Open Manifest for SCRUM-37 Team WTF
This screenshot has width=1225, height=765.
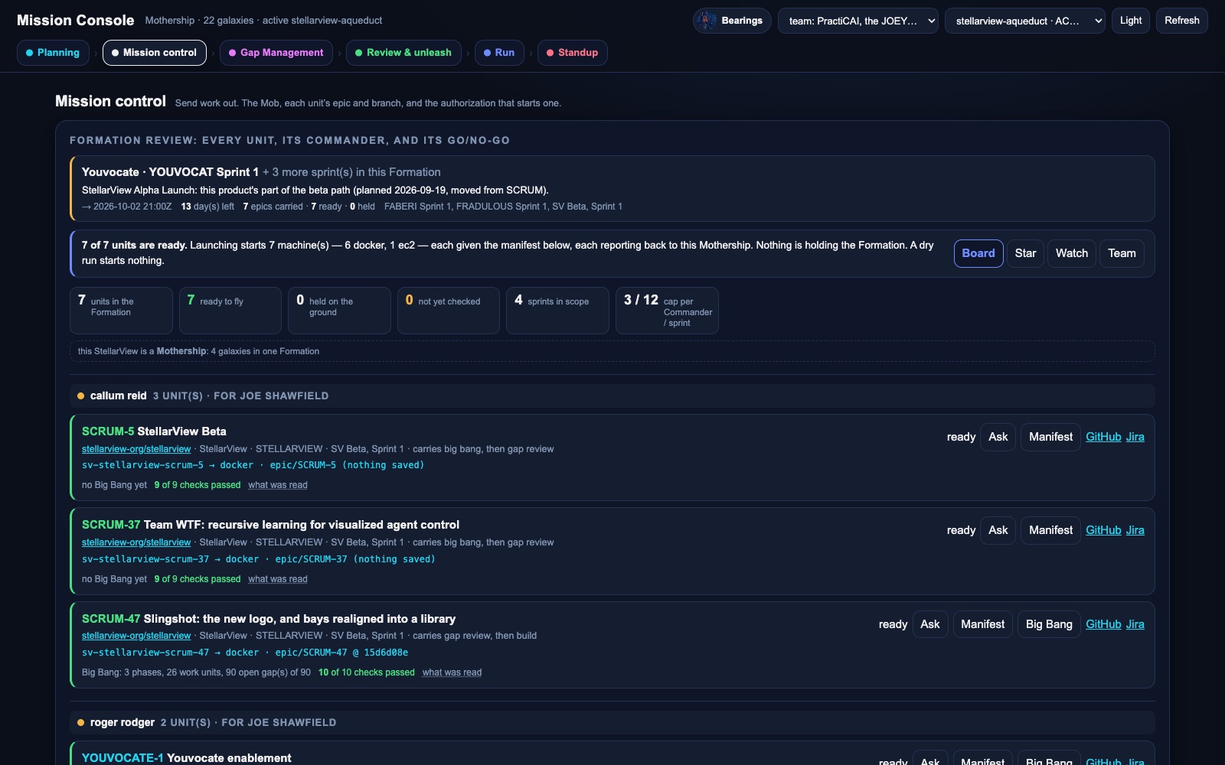coord(1050,530)
